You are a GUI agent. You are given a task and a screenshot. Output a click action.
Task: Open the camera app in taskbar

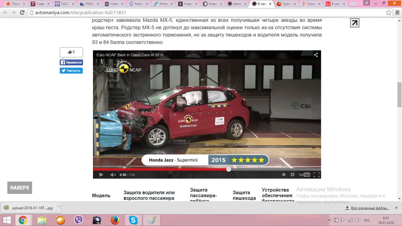tap(97, 220)
